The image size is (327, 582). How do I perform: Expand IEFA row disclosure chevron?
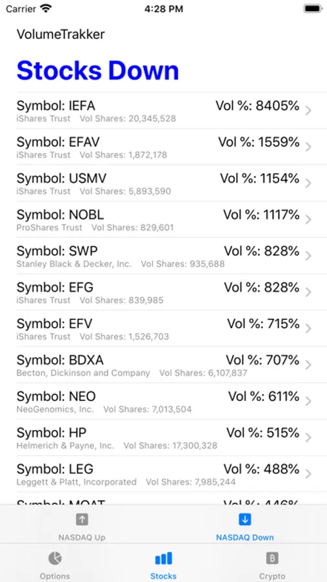point(308,111)
